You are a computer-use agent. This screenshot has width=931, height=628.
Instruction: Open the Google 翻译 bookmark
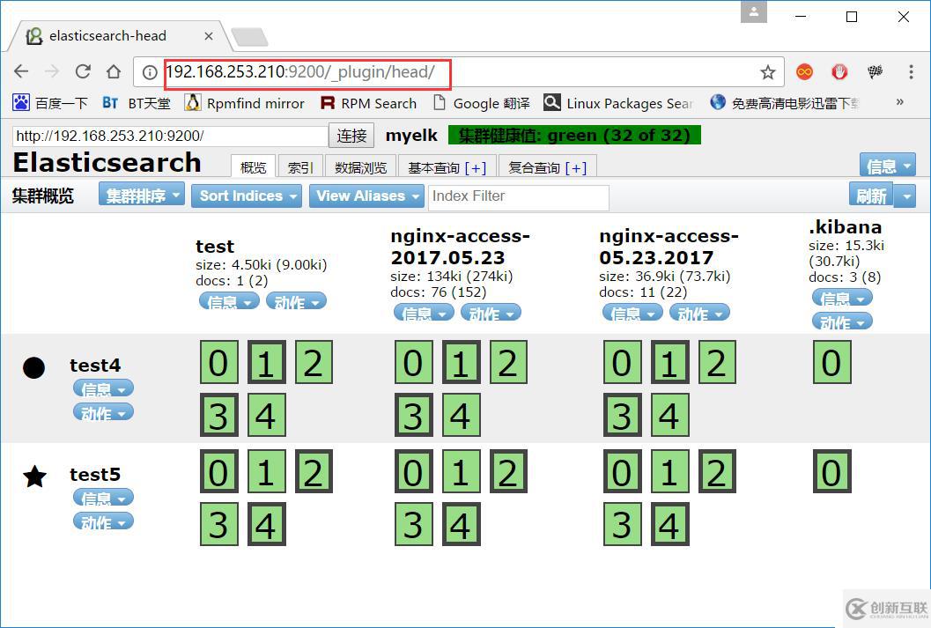click(482, 103)
